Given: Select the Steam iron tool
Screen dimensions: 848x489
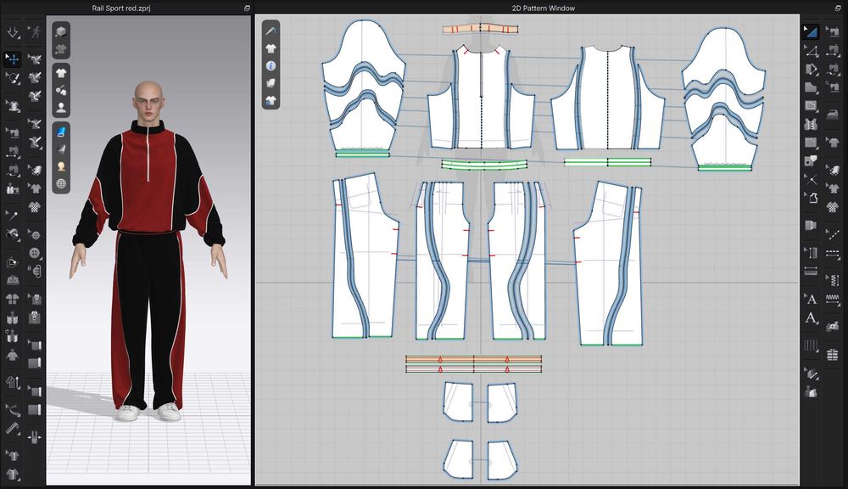Looking at the screenshot, I should [833, 115].
